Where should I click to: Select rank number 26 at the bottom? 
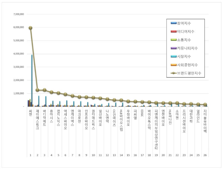click(205, 154)
